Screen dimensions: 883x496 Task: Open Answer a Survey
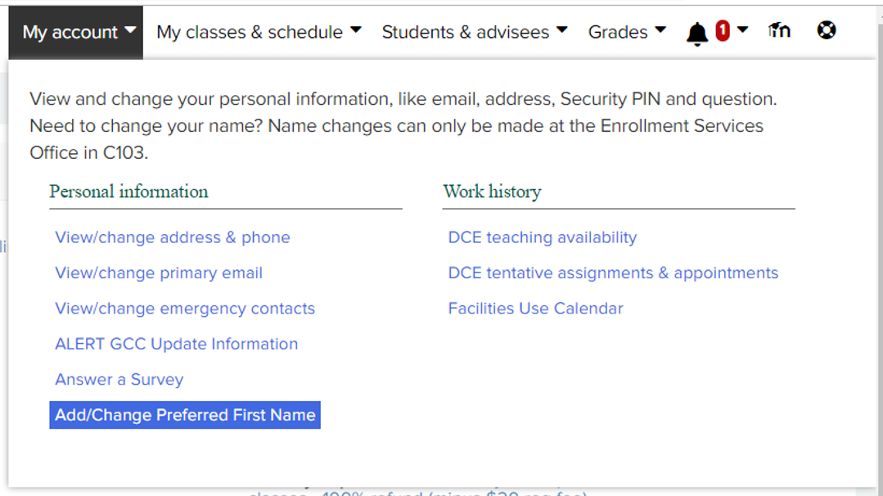coord(119,379)
